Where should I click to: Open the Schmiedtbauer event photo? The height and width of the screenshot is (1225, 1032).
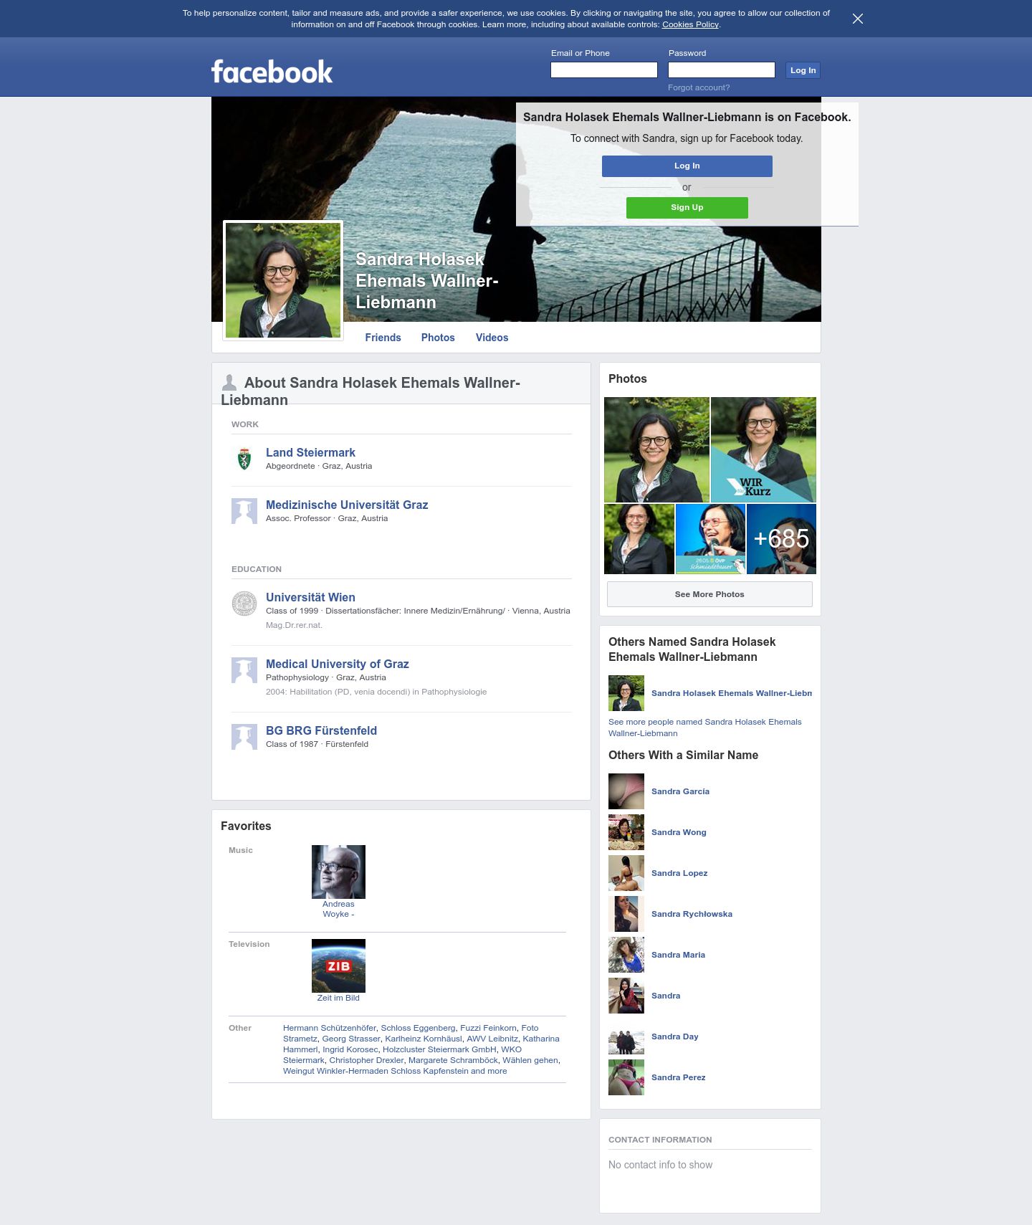pyautogui.click(x=710, y=539)
